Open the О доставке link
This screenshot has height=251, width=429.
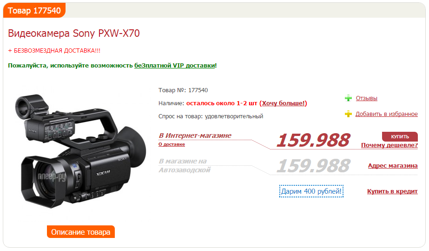(x=172, y=144)
